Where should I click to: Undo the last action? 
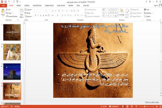tap(9, 2)
